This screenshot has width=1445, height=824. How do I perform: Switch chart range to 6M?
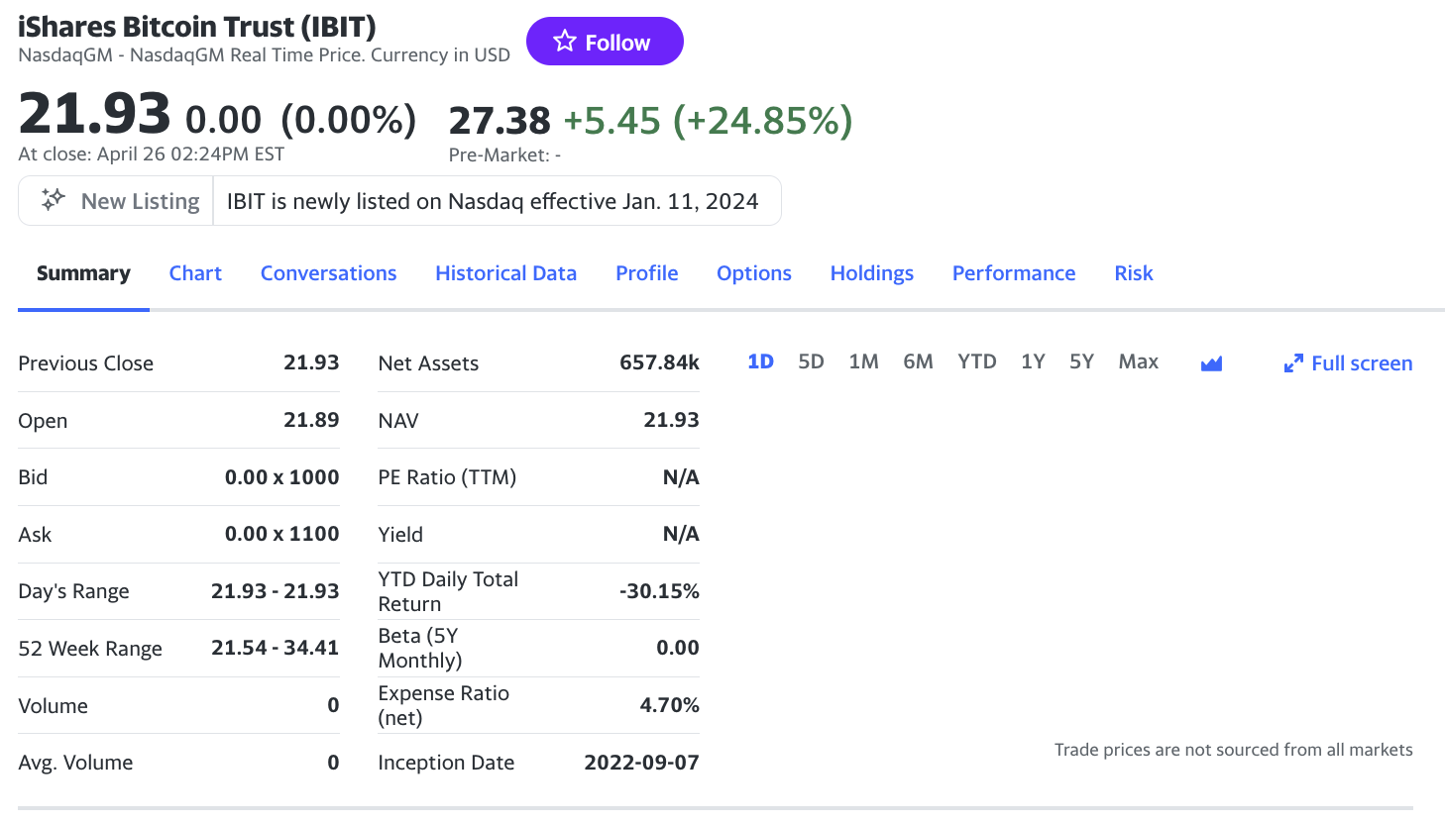[x=918, y=361]
